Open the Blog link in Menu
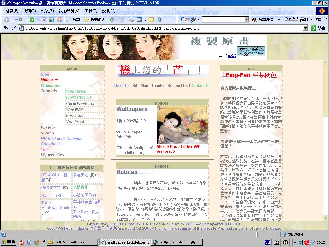 (x=45, y=74)
